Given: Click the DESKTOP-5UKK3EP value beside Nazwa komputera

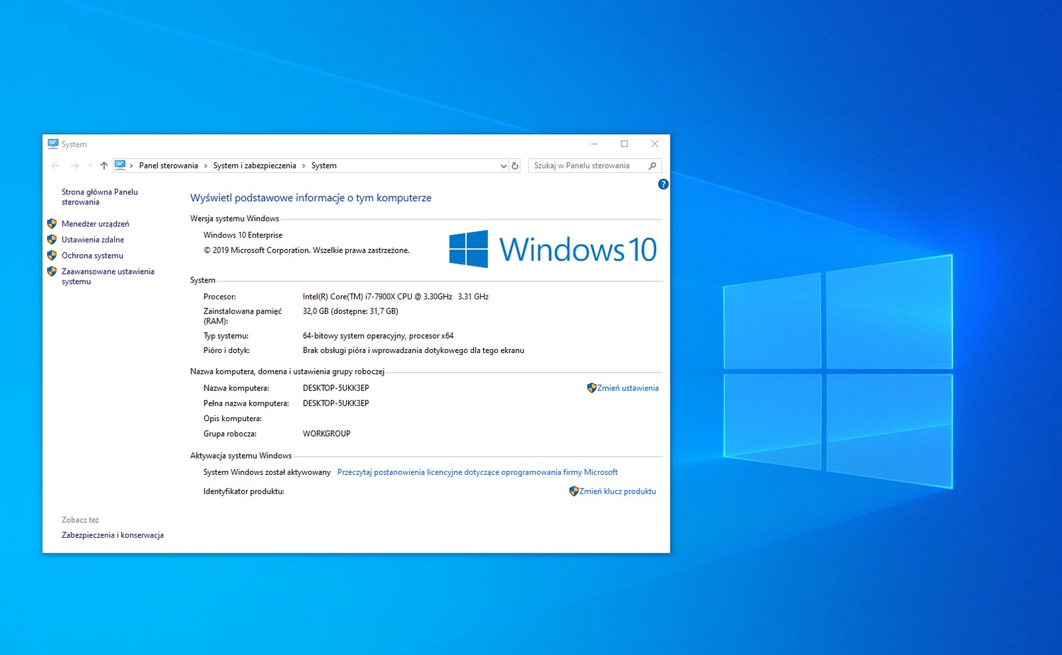Looking at the screenshot, I should click(336, 388).
